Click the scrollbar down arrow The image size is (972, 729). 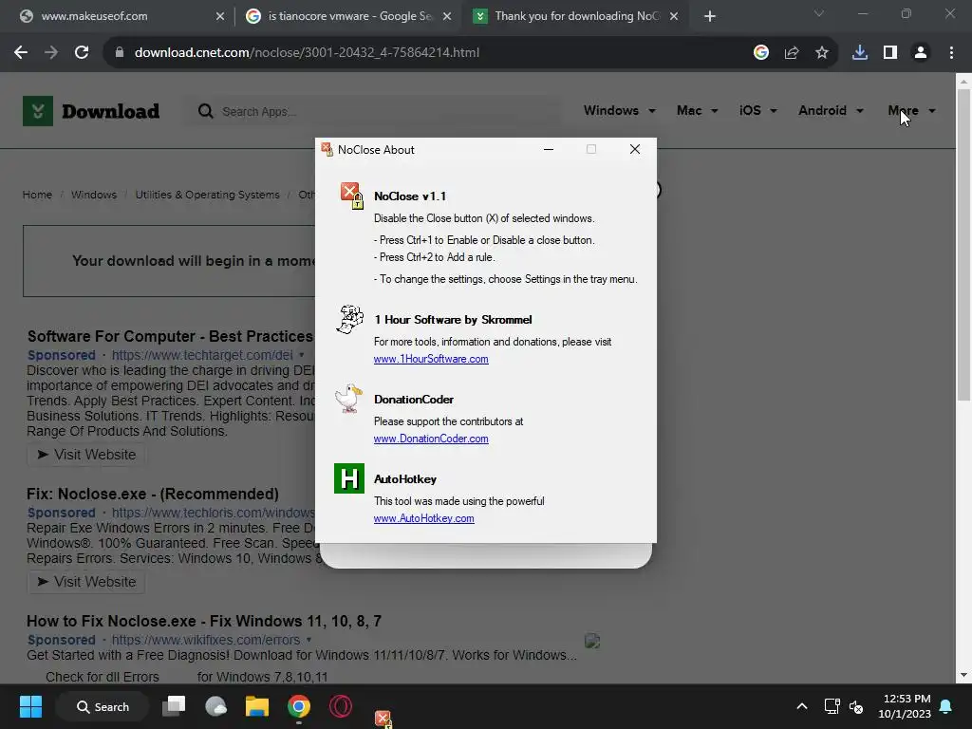pos(963,675)
